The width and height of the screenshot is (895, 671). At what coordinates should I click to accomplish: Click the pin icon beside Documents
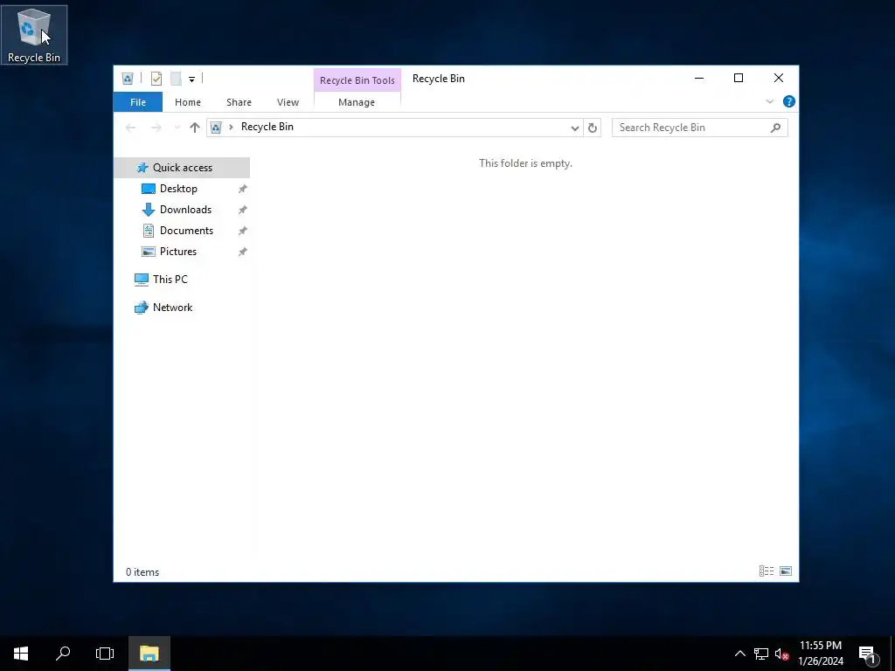click(x=243, y=231)
